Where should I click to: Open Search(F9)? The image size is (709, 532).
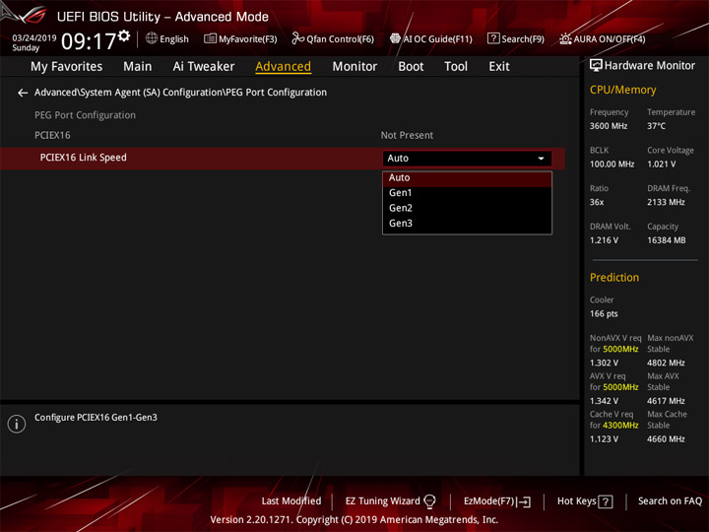pyautogui.click(x=516, y=38)
